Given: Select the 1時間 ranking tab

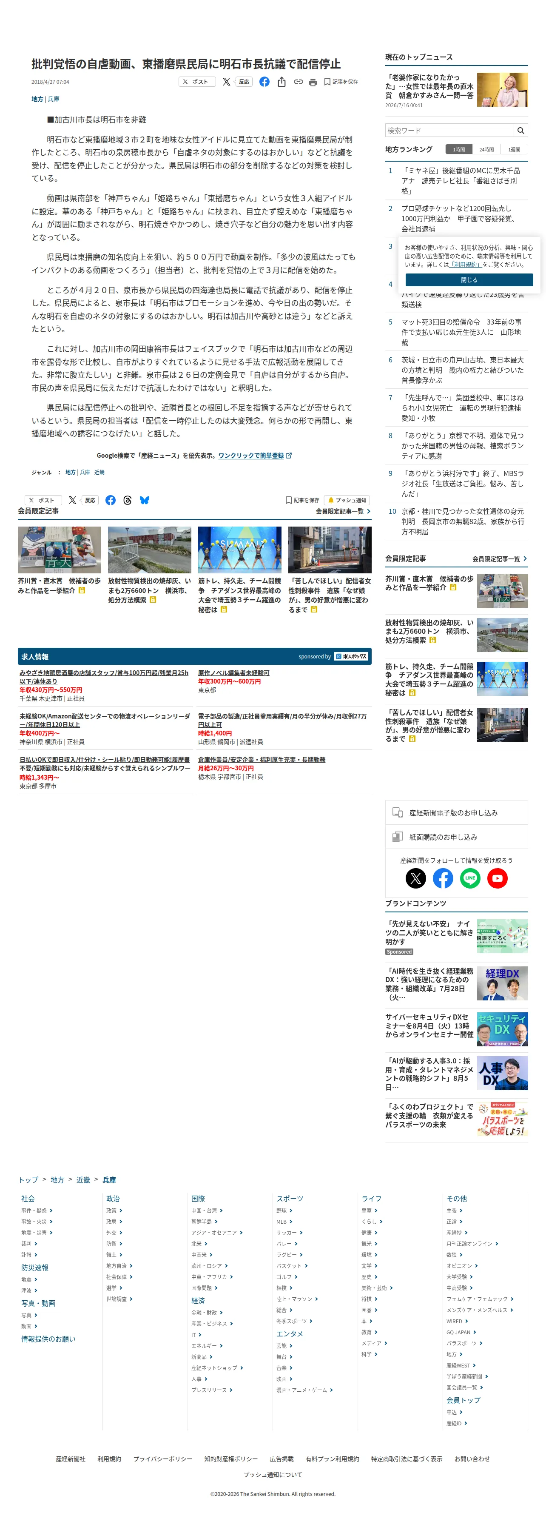Looking at the screenshot, I should [459, 150].
